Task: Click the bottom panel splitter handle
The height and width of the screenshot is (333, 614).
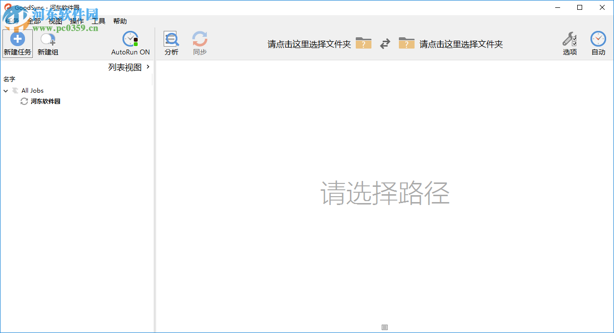Action: [385, 327]
